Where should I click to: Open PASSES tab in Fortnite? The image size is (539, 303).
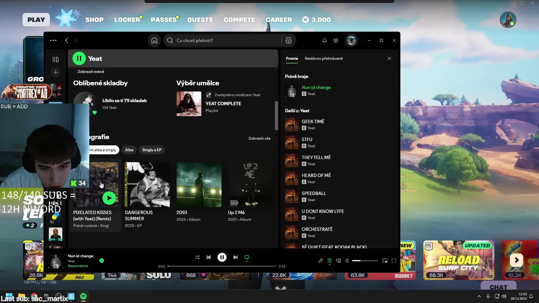point(163,20)
